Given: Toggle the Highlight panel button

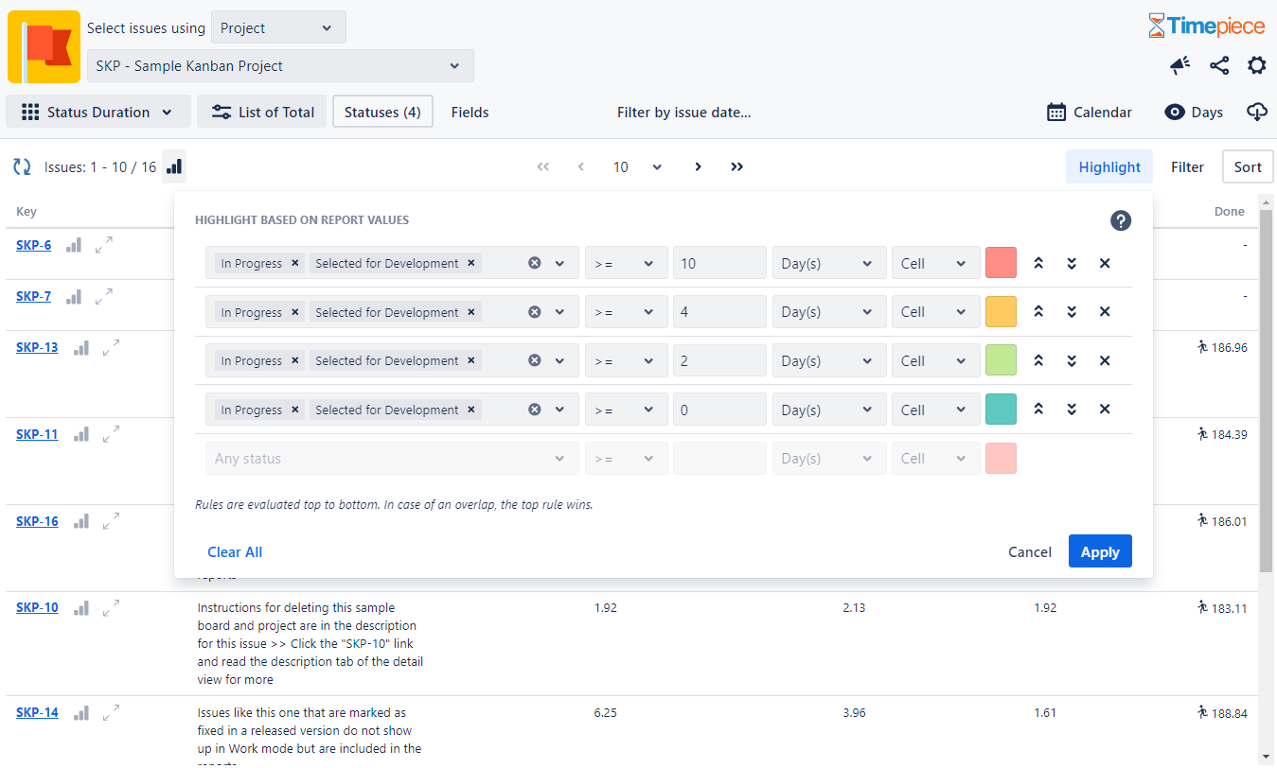Looking at the screenshot, I should pos(1109,167).
